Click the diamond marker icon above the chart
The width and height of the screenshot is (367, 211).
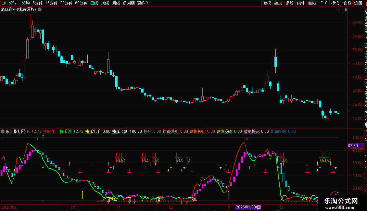pos(338,10)
